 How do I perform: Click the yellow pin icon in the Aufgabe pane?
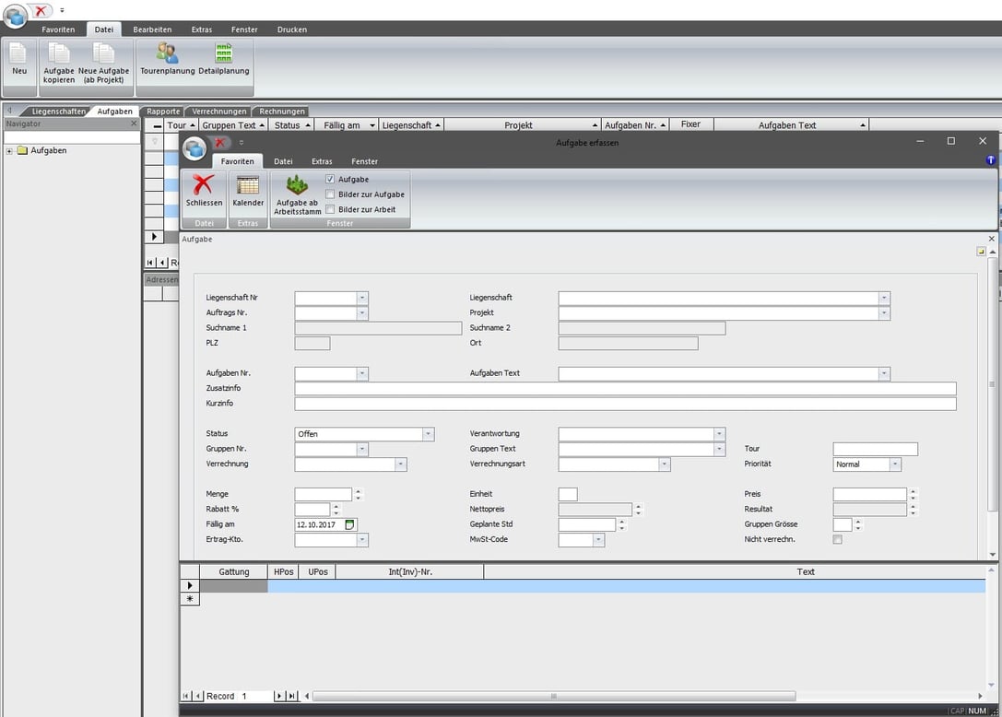981,252
